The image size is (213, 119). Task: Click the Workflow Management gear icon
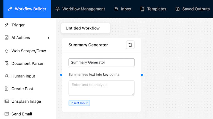click(57, 9)
